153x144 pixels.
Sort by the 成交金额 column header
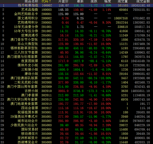click(x=143, y=1)
